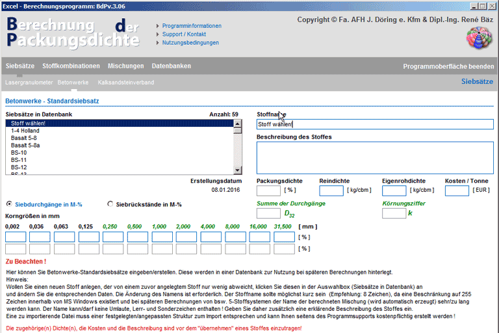
Task: Click percent input under 8,000 mm
Action: point(235,237)
